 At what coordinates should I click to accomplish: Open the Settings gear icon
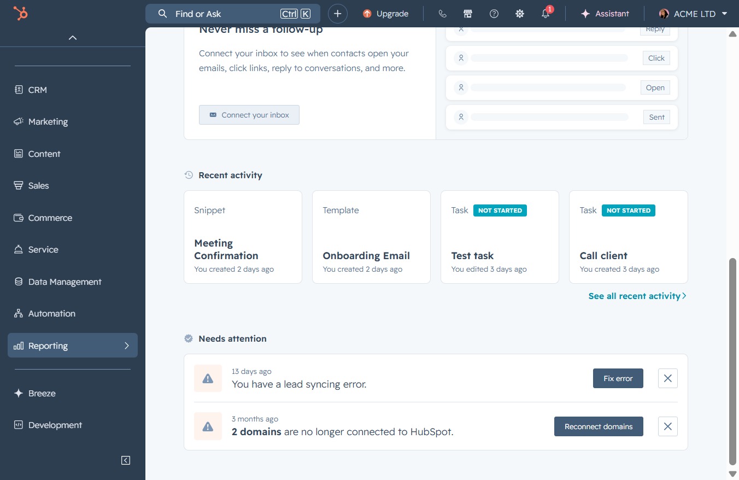pyautogui.click(x=520, y=14)
